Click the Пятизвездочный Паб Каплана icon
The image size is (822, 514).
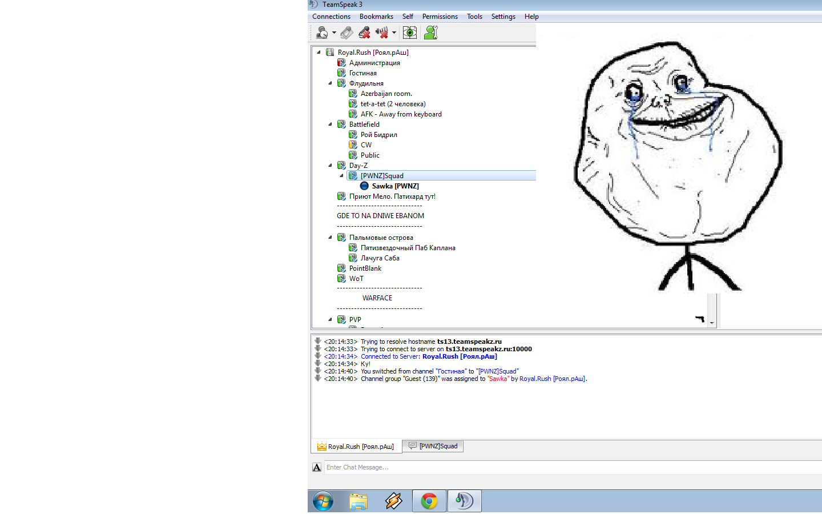[353, 247]
